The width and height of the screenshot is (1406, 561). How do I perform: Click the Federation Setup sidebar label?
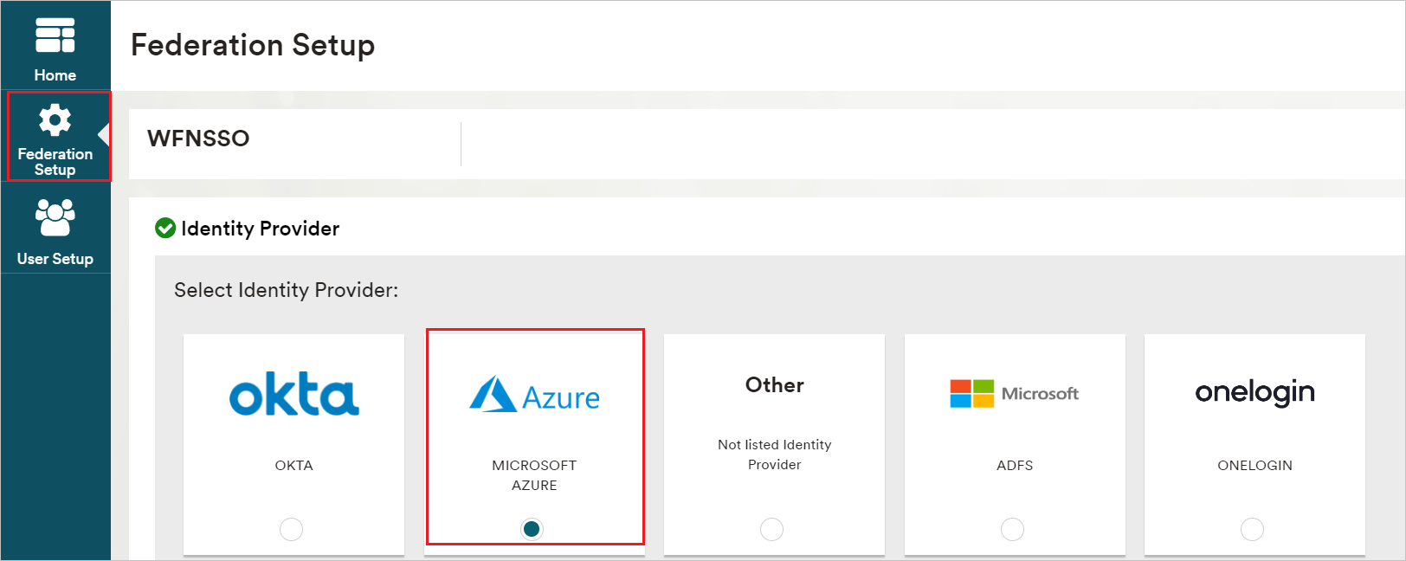coord(55,162)
